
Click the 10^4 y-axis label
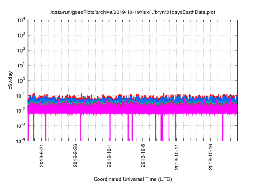[21, 20]
